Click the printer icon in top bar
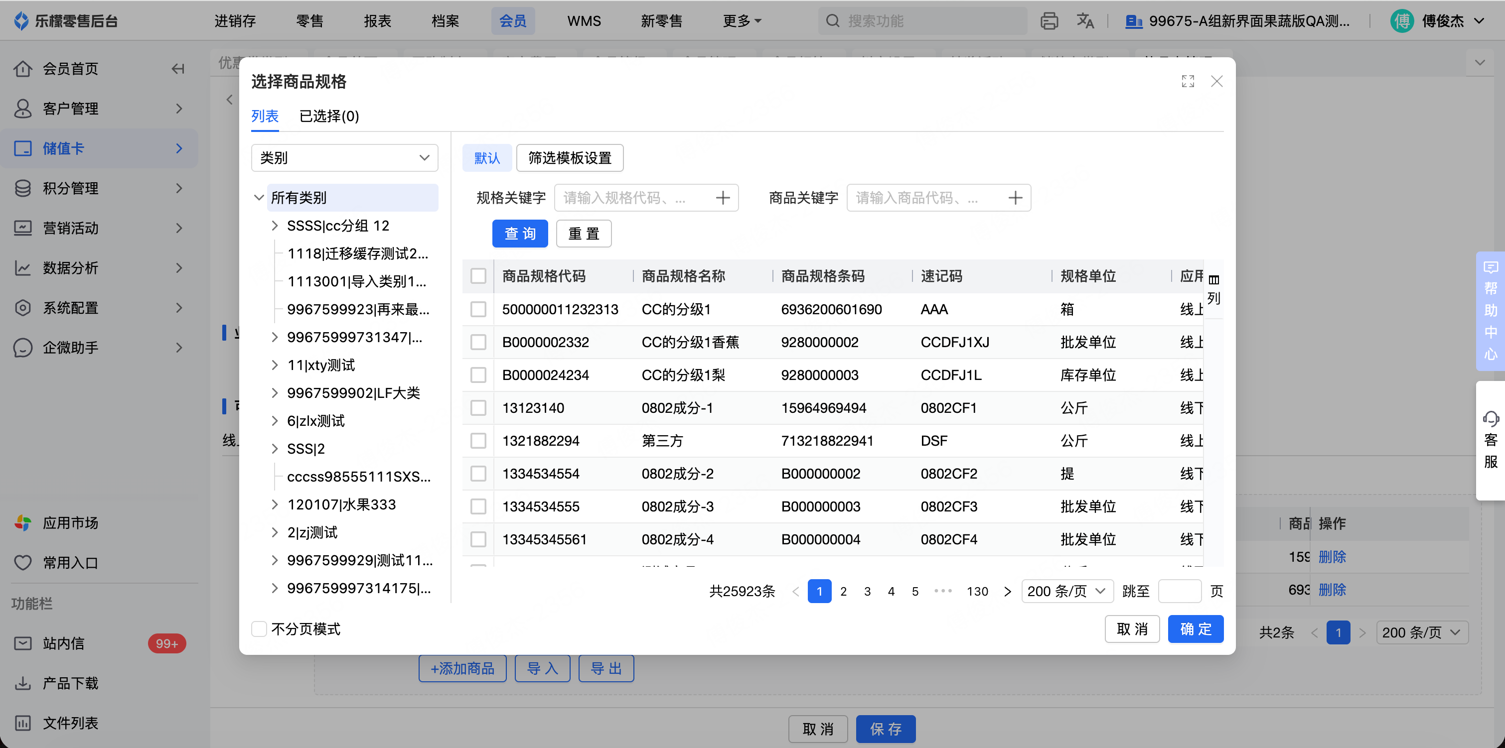The image size is (1505, 748). click(1049, 21)
